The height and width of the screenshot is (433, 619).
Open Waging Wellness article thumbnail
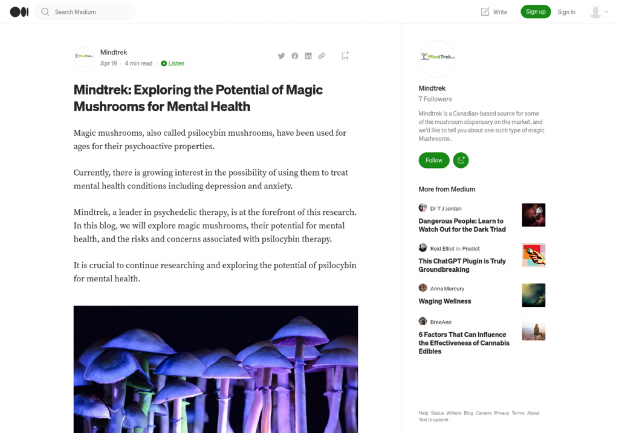[x=534, y=295]
